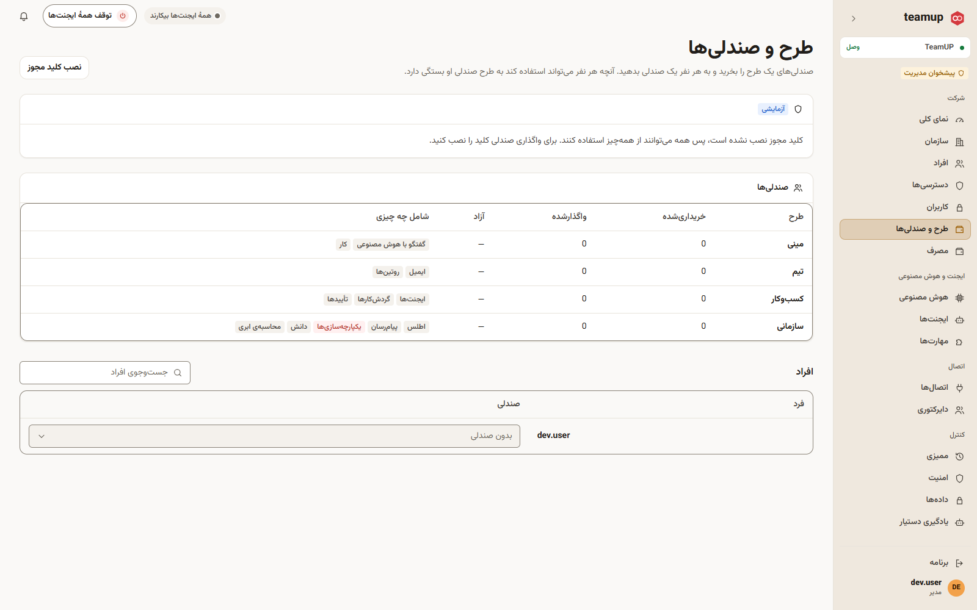The image size is (977, 610).
Task: Click the نصب کلید مجوز button
Action: click(x=54, y=67)
